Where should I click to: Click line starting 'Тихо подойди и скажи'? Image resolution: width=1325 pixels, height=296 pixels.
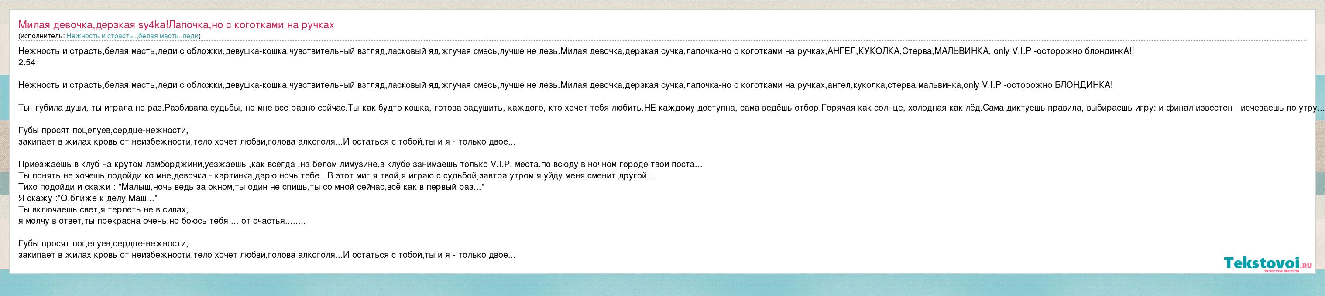(x=251, y=187)
